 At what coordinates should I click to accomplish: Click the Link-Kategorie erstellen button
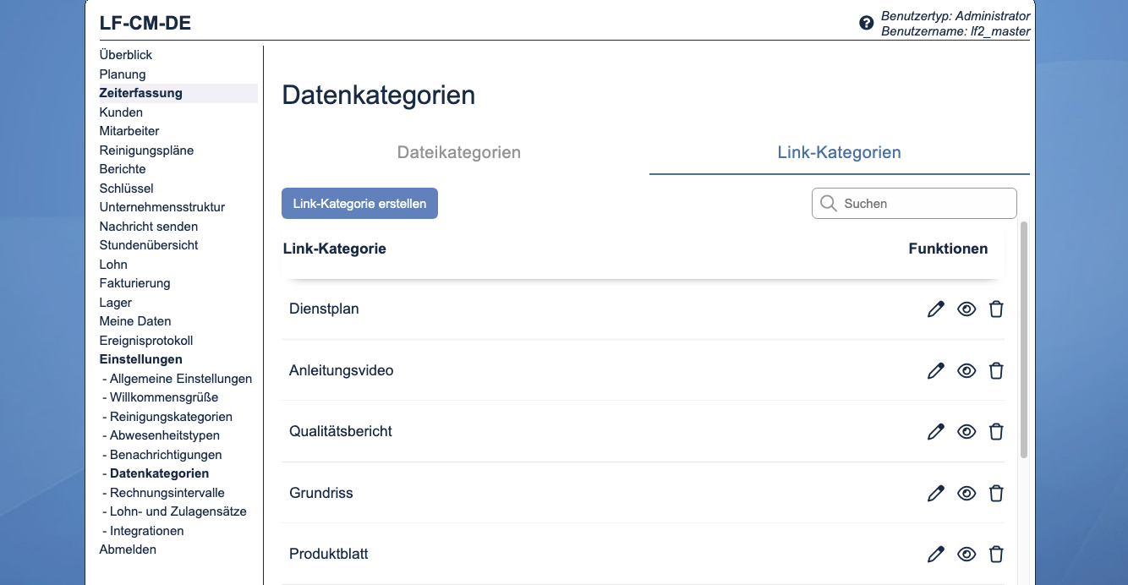(x=359, y=203)
